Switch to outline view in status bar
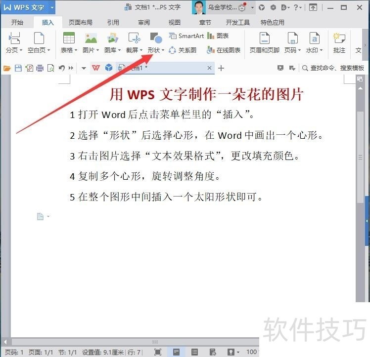This screenshot has width=370, height=357. pyautogui.click(x=195, y=352)
